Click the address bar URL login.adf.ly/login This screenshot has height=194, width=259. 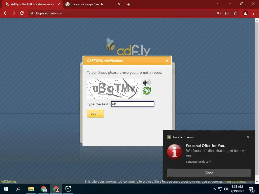point(49,13)
